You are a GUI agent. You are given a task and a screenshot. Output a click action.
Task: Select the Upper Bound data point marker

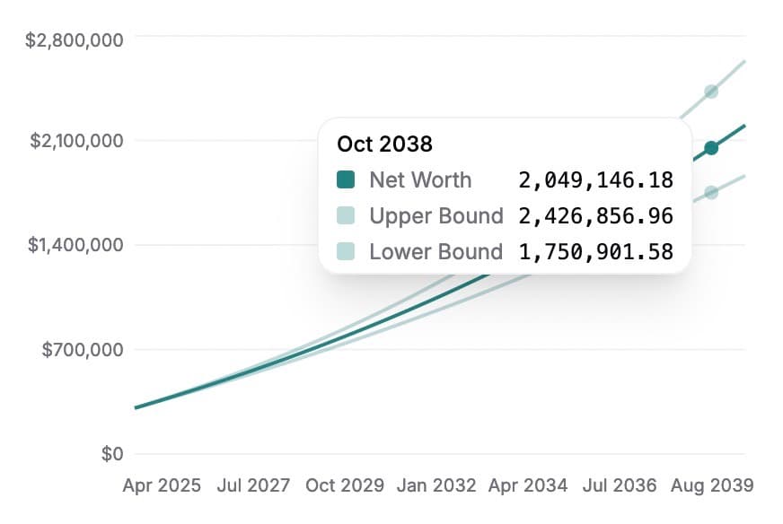click(x=711, y=92)
